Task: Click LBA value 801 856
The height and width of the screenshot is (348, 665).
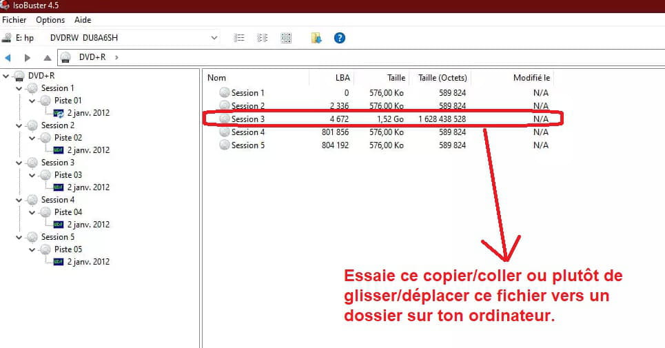Action: click(335, 132)
